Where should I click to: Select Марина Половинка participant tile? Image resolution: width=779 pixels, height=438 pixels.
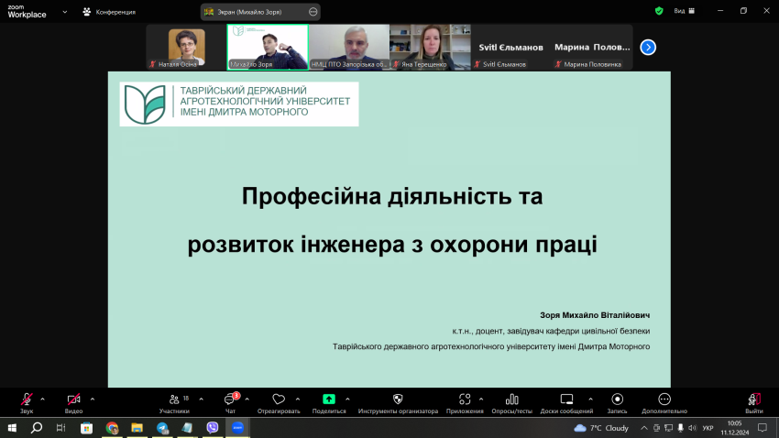(592, 47)
